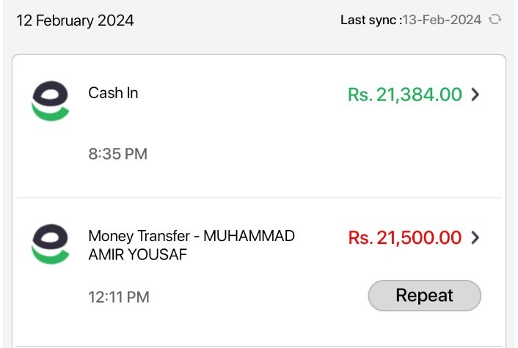518x348 pixels.
Task: Select the 12 February 2024 date header
Action: tap(76, 21)
